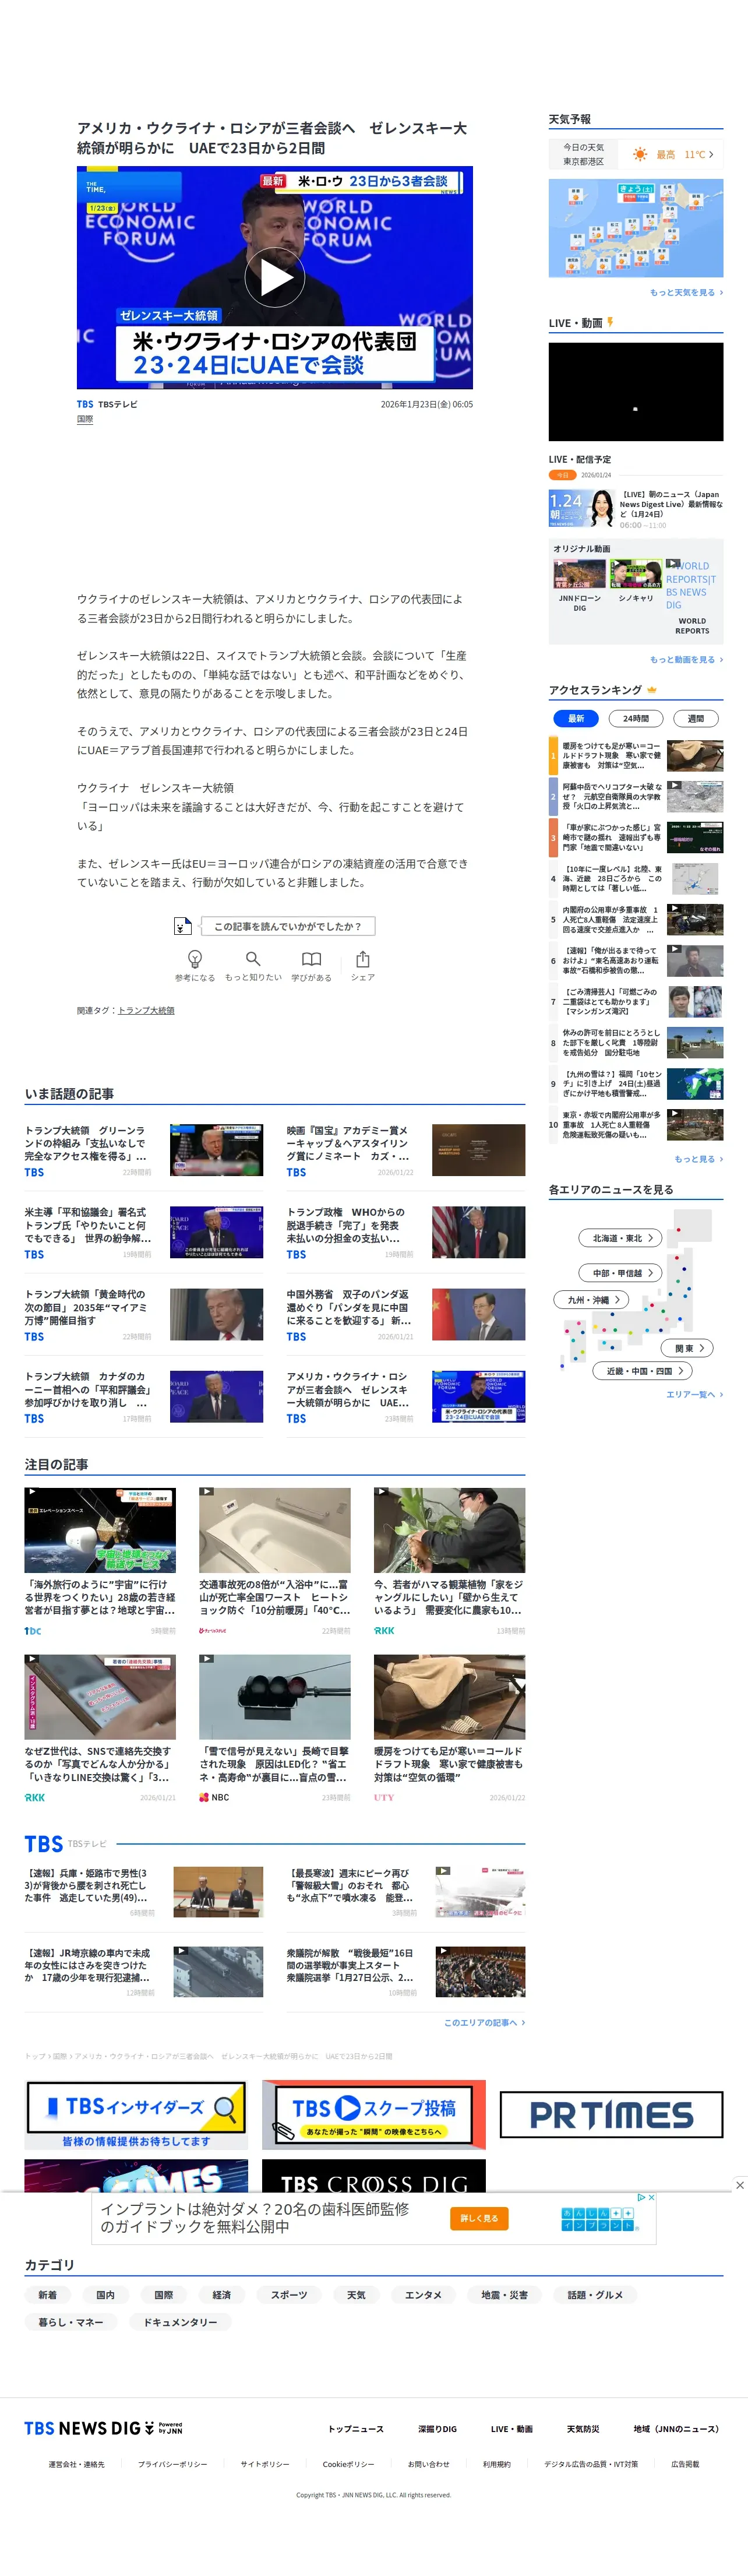Select the 最新 ranking tab
The width and height of the screenshot is (748, 2576).
(x=576, y=718)
